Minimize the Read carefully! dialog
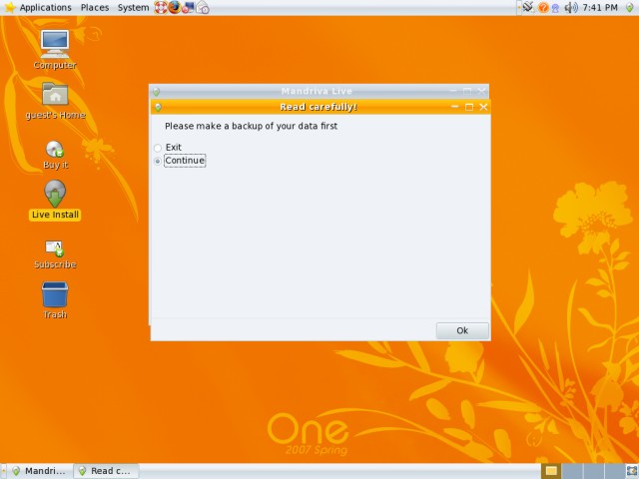 click(455, 107)
